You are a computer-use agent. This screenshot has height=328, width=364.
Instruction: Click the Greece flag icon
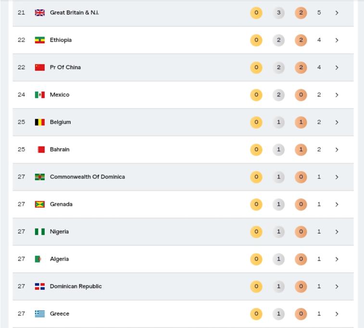40,314
